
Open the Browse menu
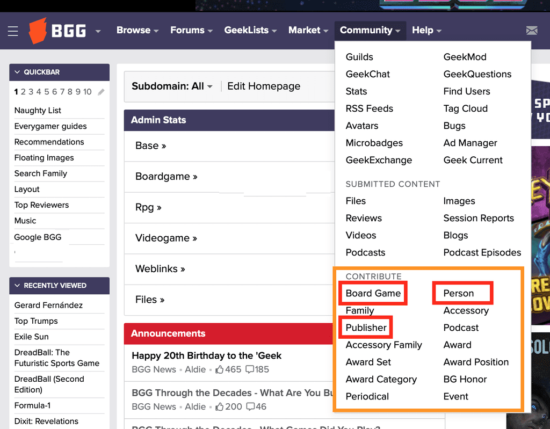(x=137, y=30)
